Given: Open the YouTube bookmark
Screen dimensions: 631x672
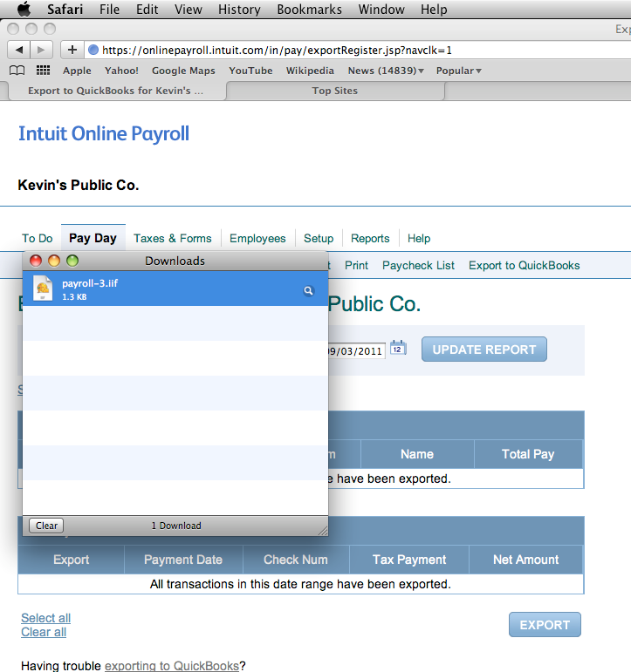Looking at the screenshot, I should coord(250,71).
